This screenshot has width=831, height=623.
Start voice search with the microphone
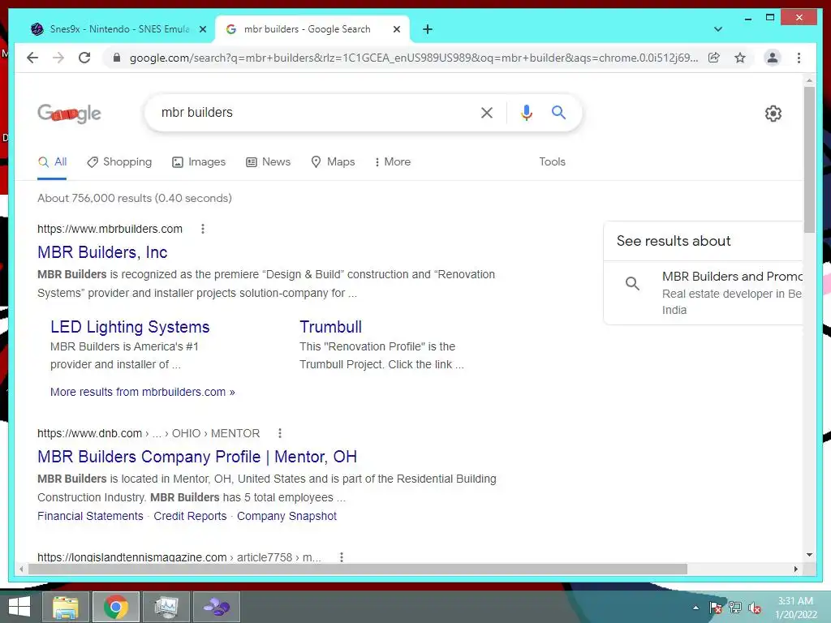[526, 112]
